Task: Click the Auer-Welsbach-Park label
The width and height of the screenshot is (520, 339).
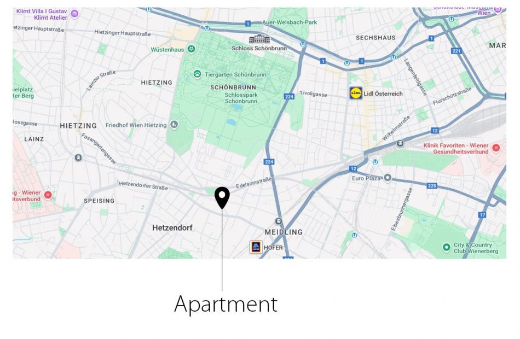Action: [290, 22]
